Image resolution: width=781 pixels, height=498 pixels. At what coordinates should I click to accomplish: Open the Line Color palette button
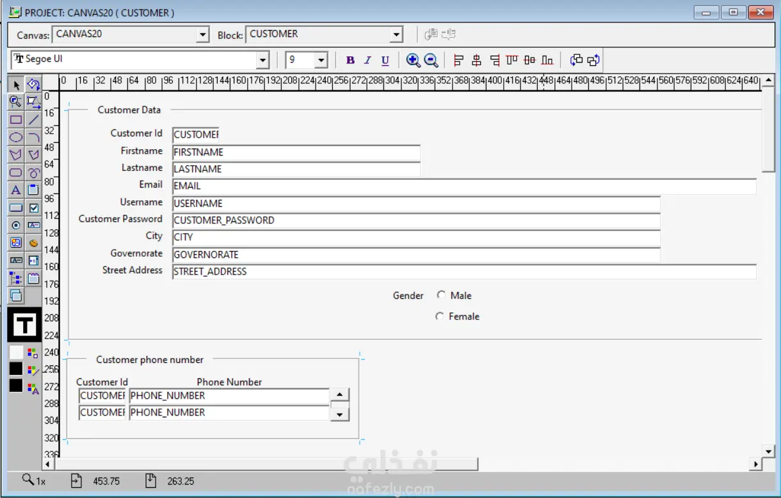pyautogui.click(x=33, y=370)
